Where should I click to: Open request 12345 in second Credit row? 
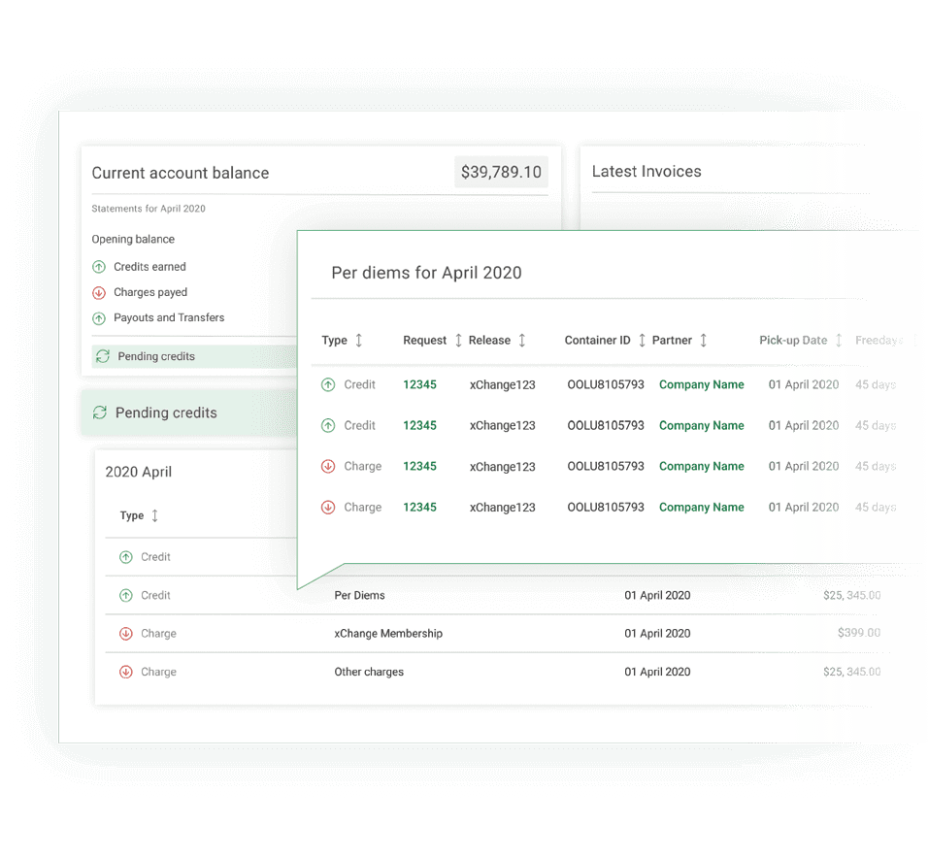point(419,425)
